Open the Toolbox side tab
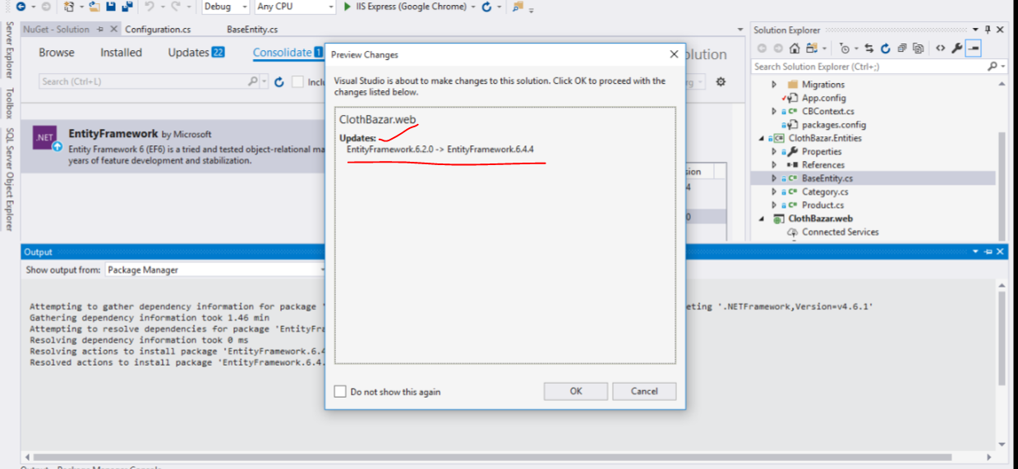1018x469 pixels. (x=9, y=103)
